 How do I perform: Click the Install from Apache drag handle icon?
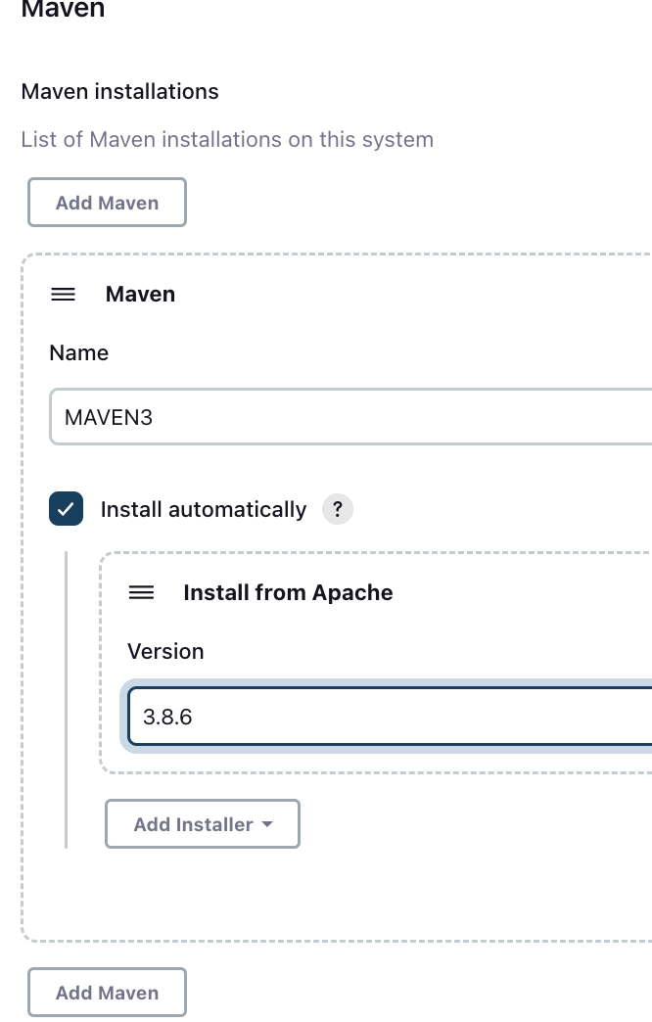(142, 592)
